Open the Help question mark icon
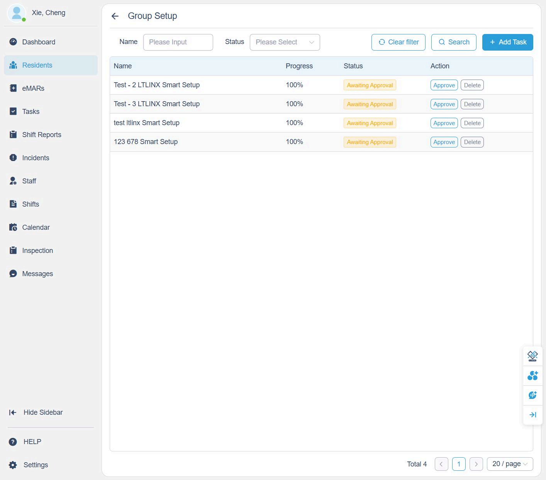 tap(13, 442)
